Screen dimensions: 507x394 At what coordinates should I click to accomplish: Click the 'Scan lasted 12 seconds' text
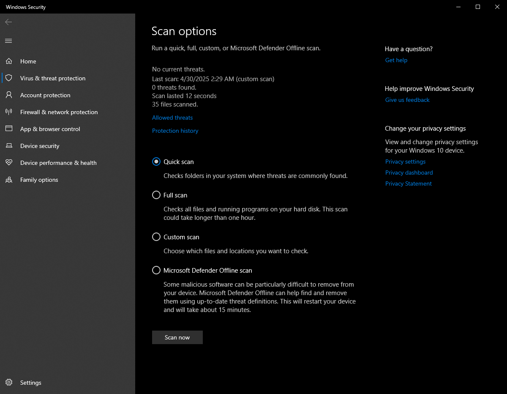(x=184, y=96)
